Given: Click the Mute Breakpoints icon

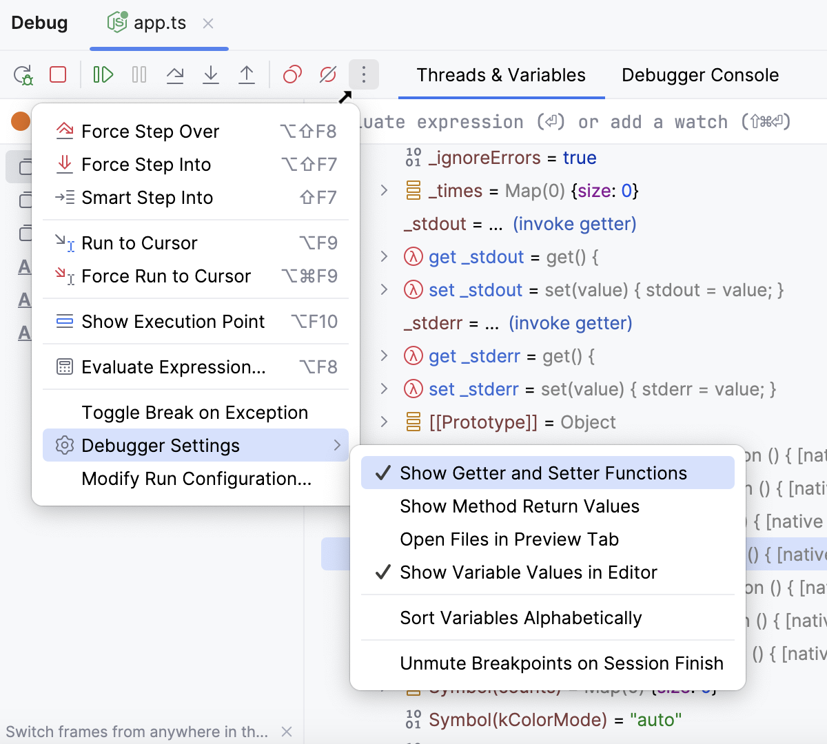Looking at the screenshot, I should (328, 74).
